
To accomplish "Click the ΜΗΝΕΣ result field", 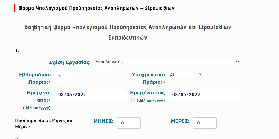I will (x=129, y=123).
